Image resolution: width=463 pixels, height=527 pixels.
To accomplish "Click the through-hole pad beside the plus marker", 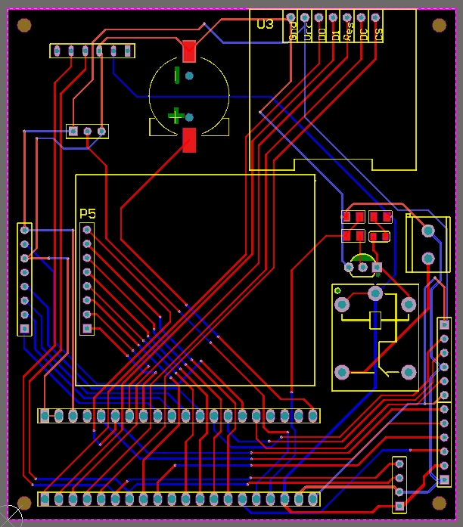I will coord(189,117).
